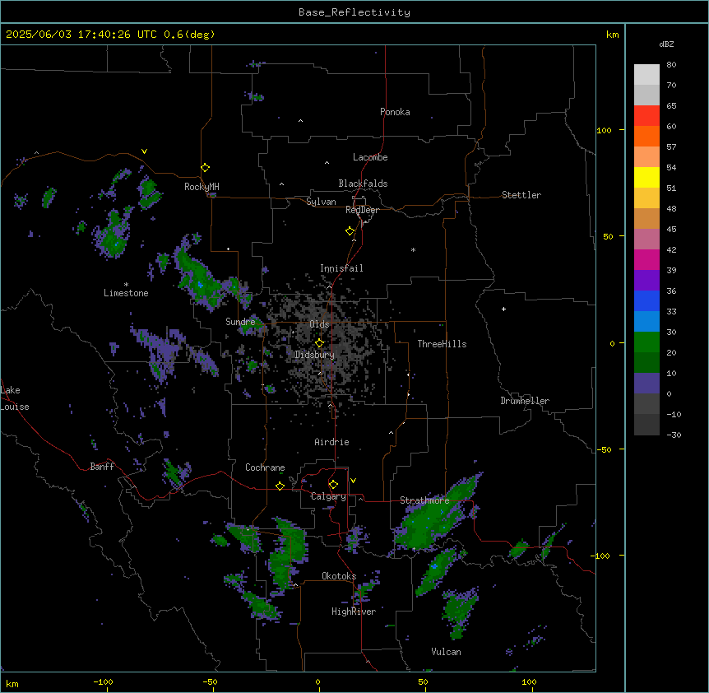This screenshot has width=709, height=693.
Task: Click the Limestone label
Action: [126, 293]
